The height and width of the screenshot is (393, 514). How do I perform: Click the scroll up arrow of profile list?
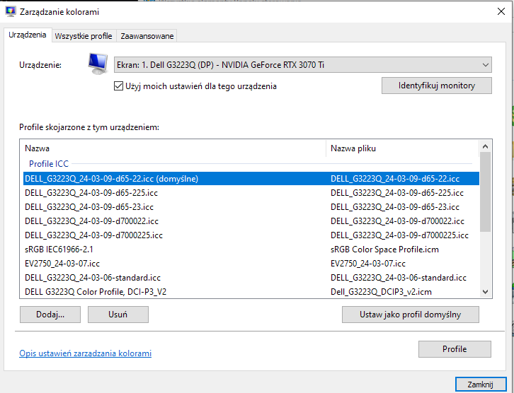pyautogui.click(x=485, y=147)
